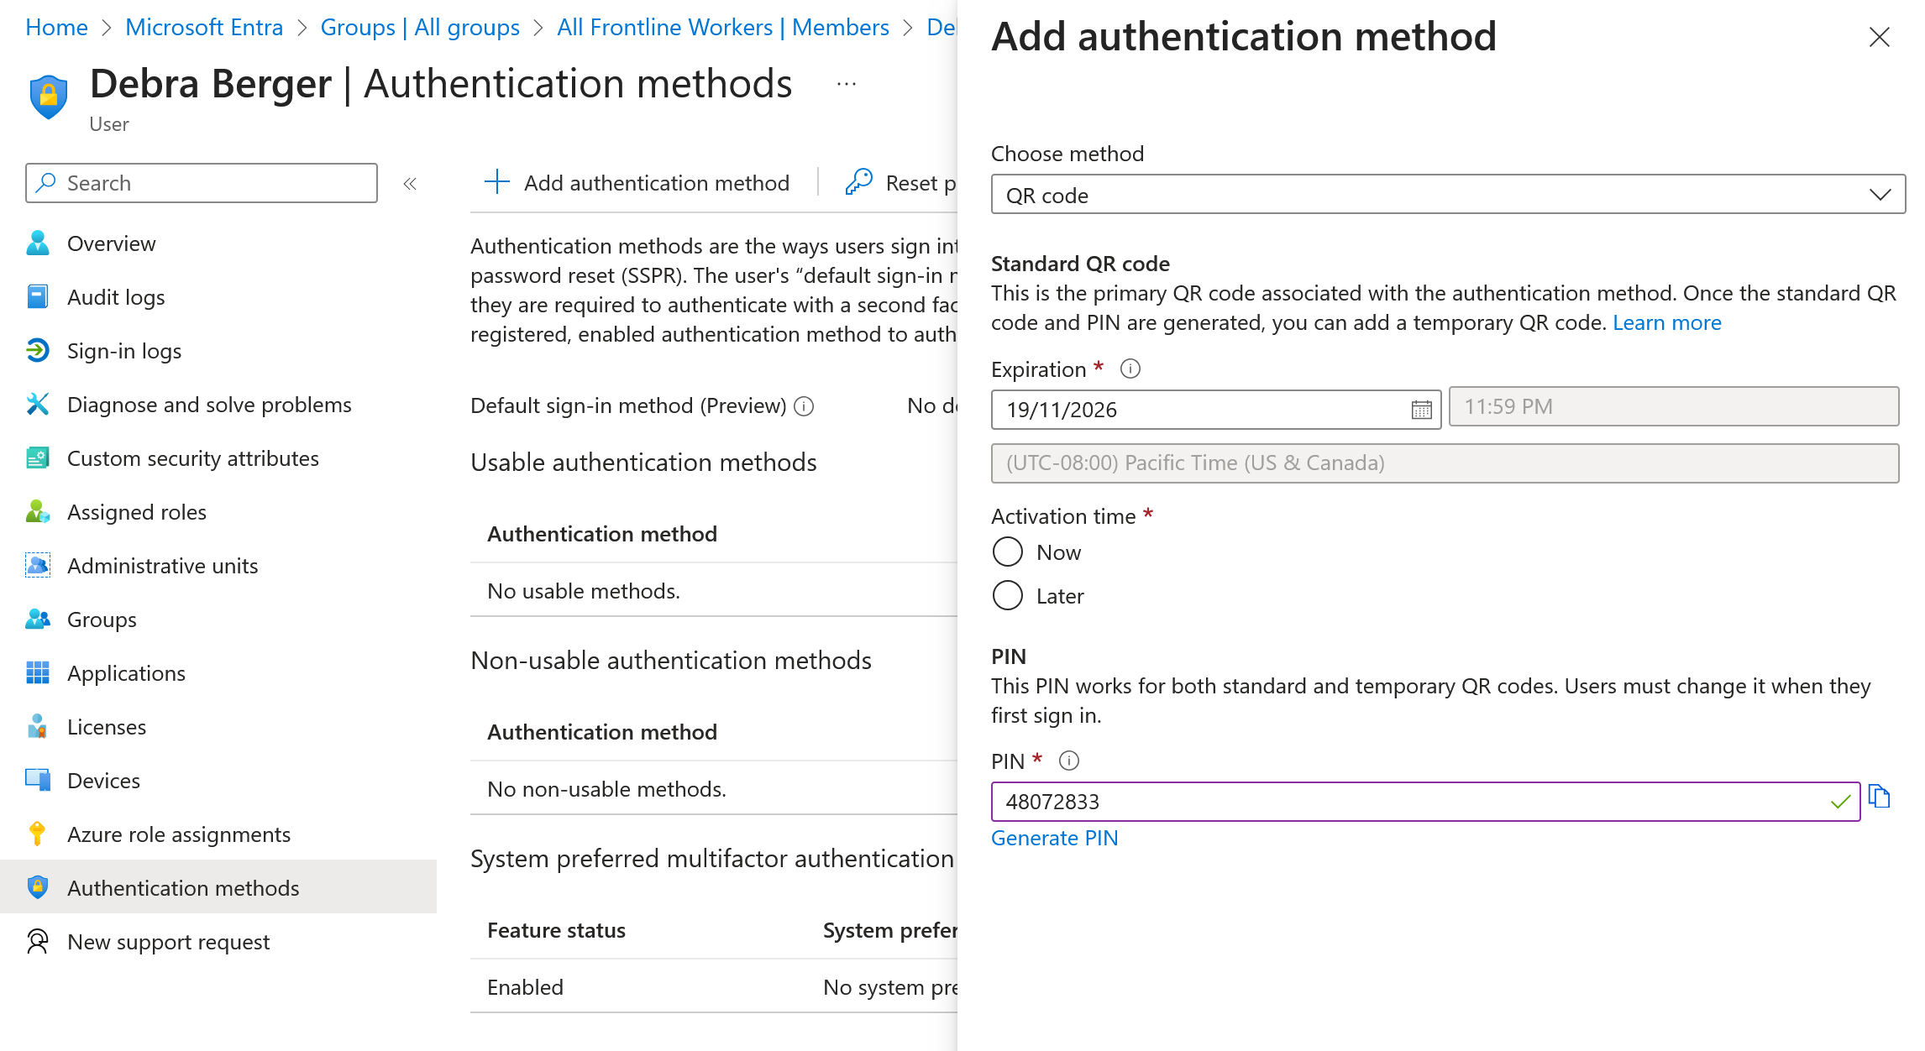This screenshot has height=1051, width=1925.
Task: Copy the PIN using copy icon
Action: (1880, 797)
